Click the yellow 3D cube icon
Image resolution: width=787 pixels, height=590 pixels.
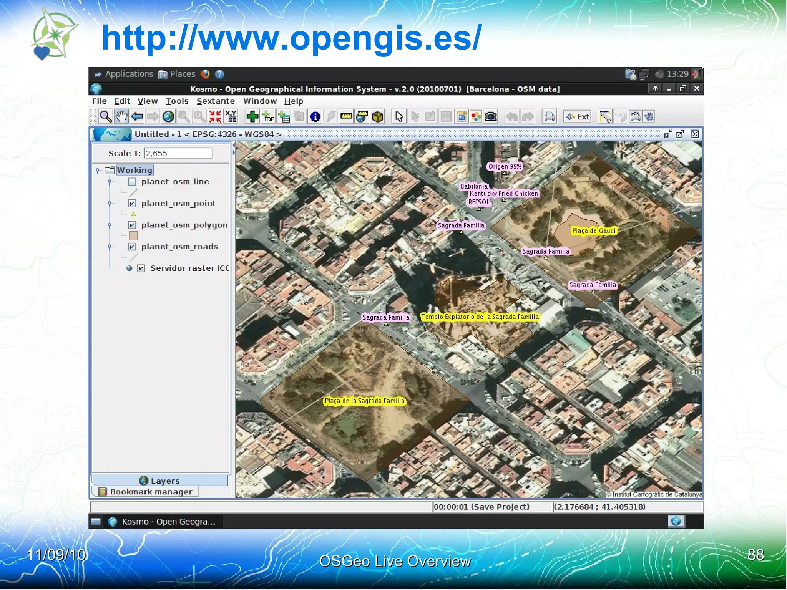[x=378, y=116]
